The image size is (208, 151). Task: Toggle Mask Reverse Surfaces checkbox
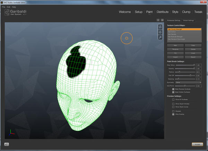tap(173, 89)
